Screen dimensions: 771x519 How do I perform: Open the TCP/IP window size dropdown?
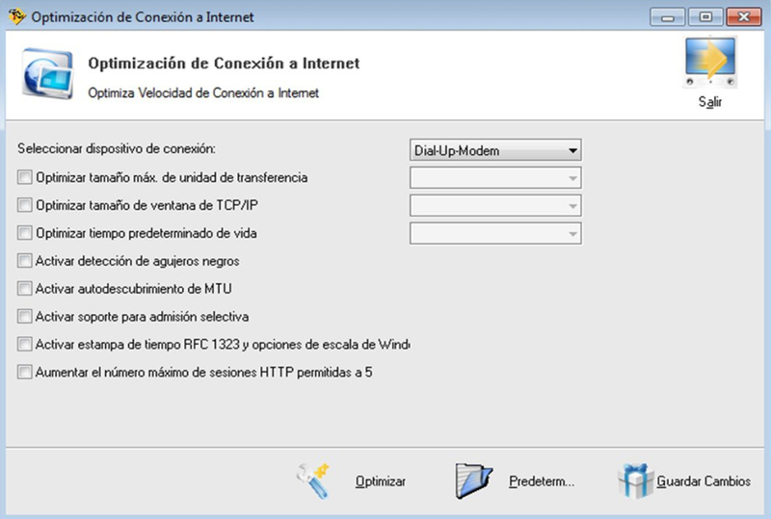(495, 206)
